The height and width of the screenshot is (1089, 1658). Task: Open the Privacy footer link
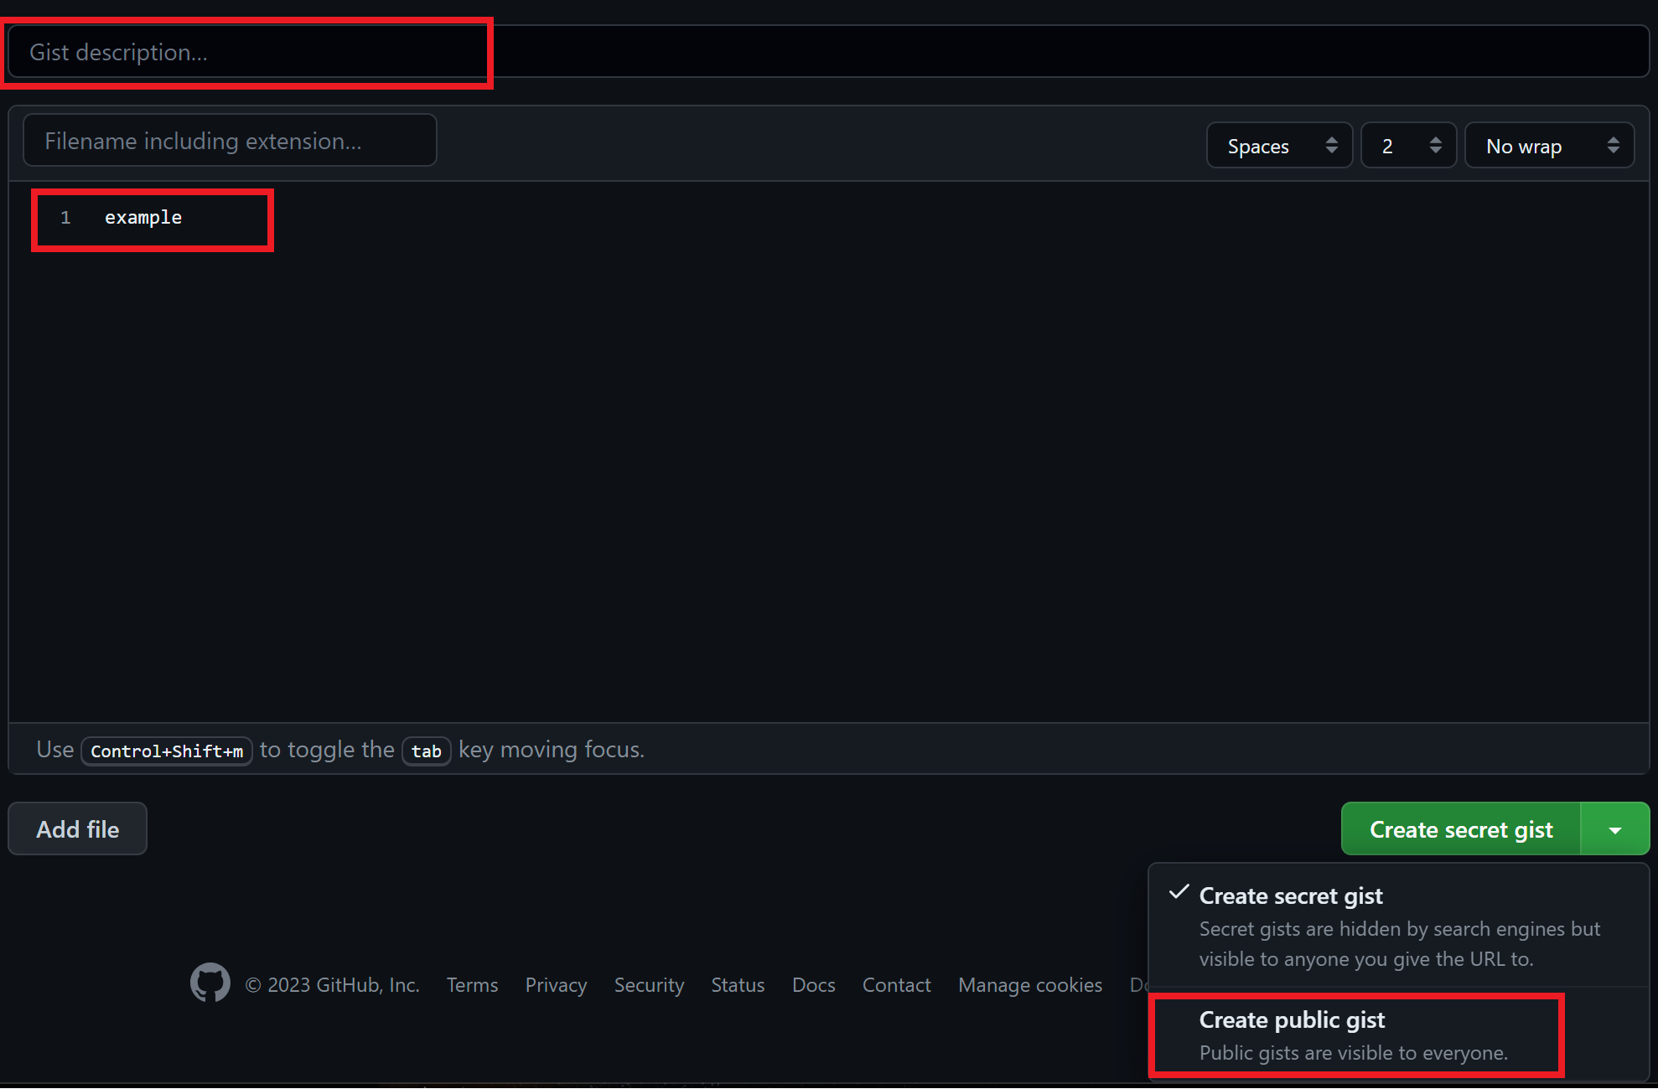(x=556, y=985)
